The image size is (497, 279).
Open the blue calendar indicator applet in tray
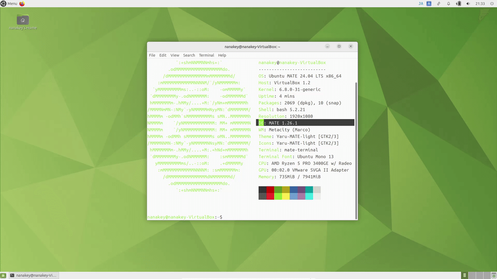click(429, 4)
